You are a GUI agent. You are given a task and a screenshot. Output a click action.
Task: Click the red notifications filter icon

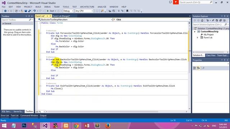tap(176, 2)
